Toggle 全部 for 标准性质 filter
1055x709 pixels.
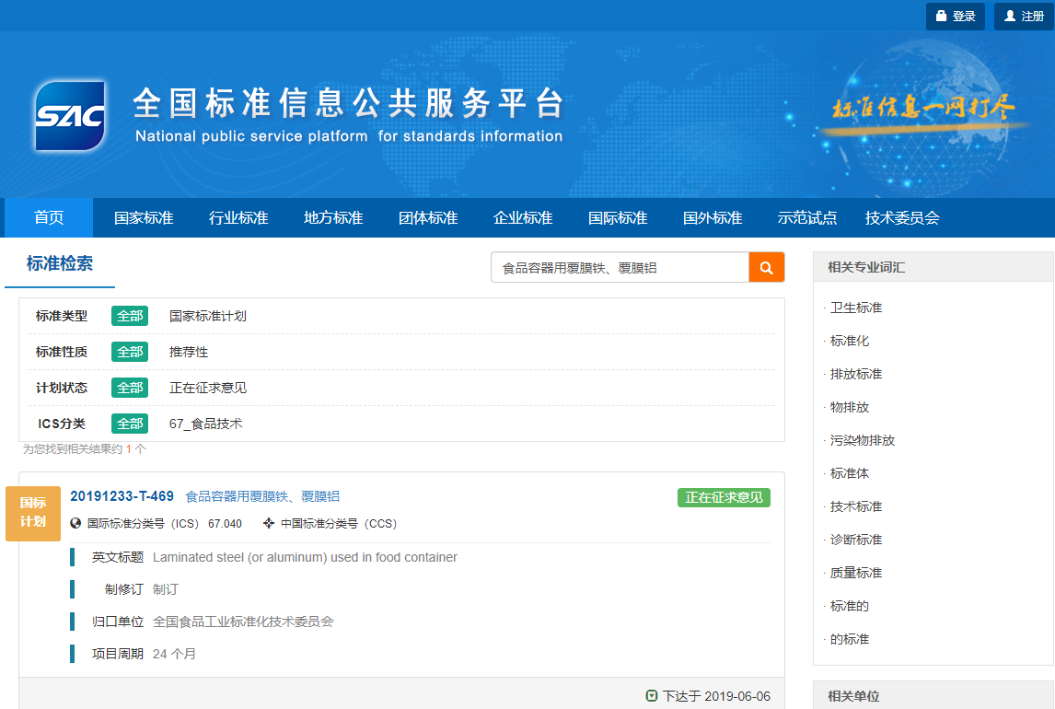pyautogui.click(x=129, y=351)
